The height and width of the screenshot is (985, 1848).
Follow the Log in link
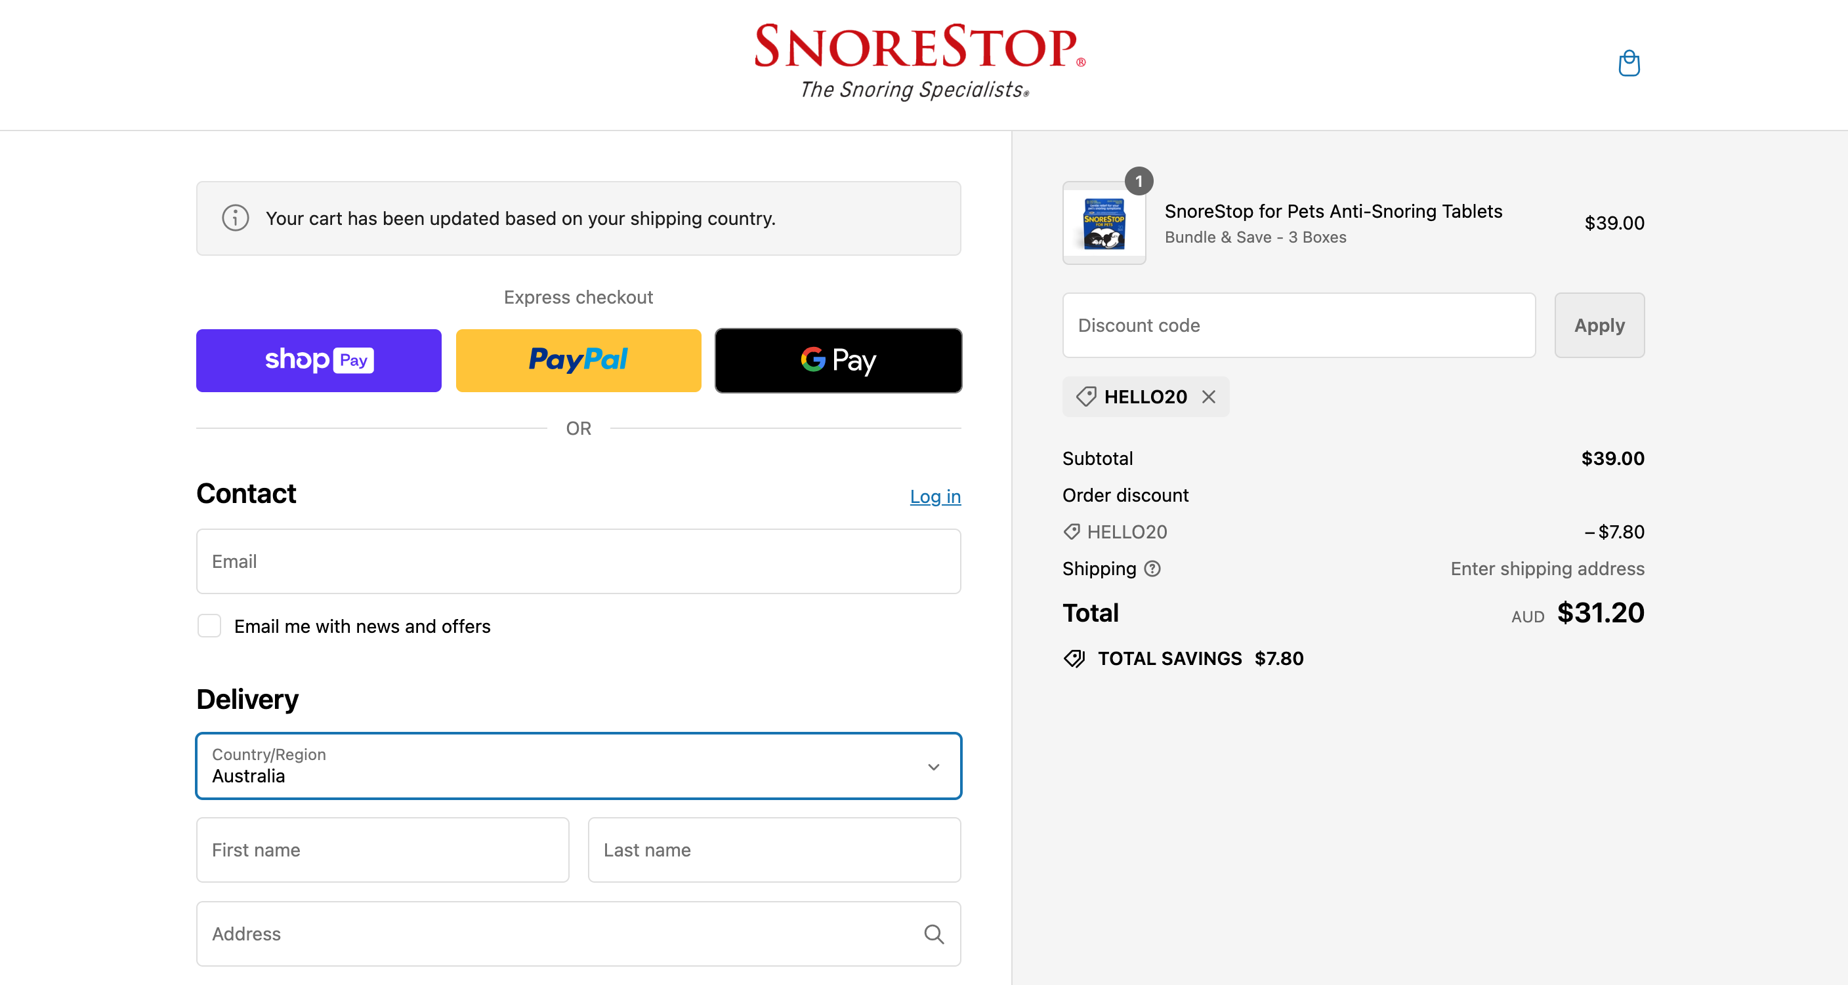(x=934, y=496)
